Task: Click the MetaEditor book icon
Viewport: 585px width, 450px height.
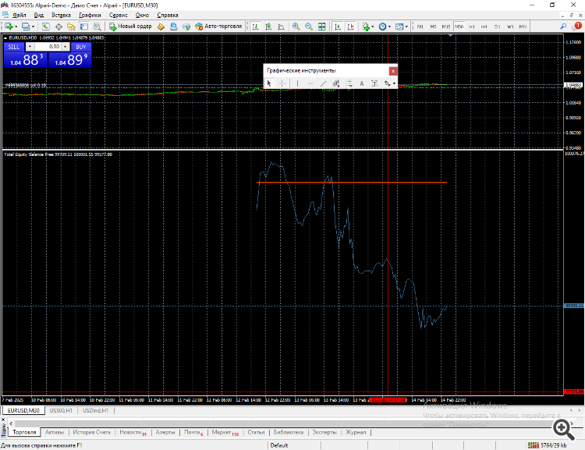Action: (161, 27)
